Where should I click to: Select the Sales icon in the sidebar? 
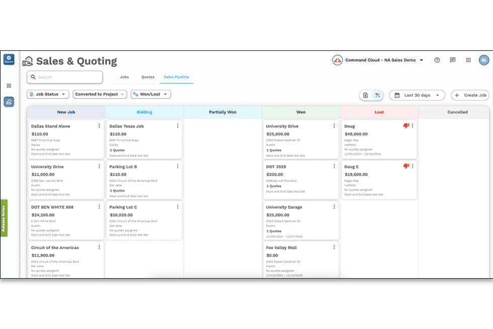pyautogui.click(x=9, y=102)
